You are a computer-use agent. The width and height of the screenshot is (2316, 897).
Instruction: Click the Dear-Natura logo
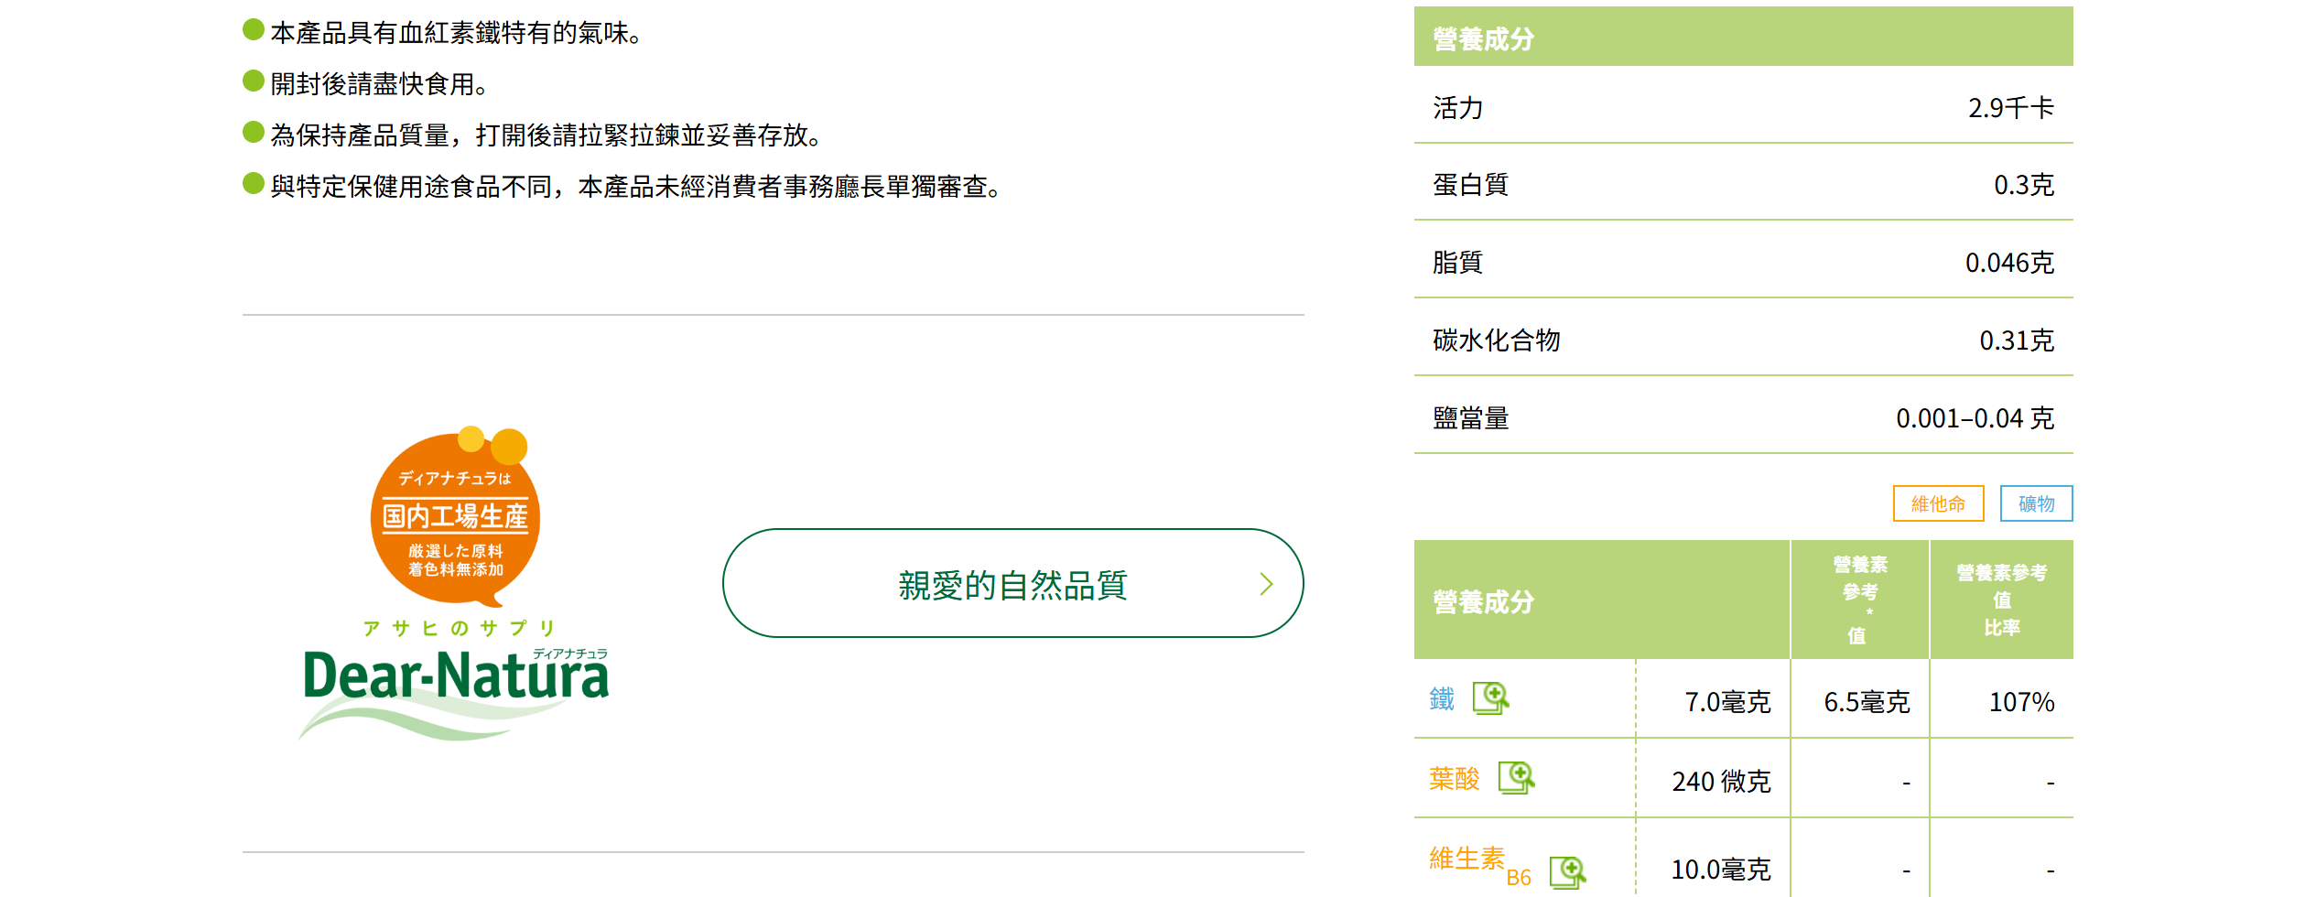coord(455,677)
